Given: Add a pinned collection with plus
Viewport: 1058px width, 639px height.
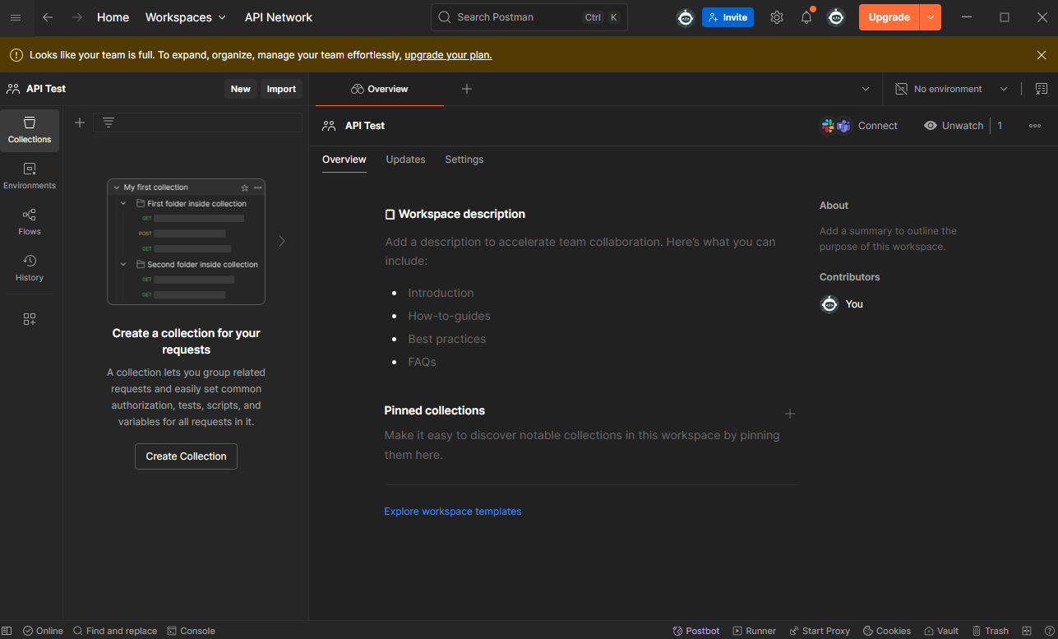Looking at the screenshot, I should pyautogui.click(x=790, y=414).
